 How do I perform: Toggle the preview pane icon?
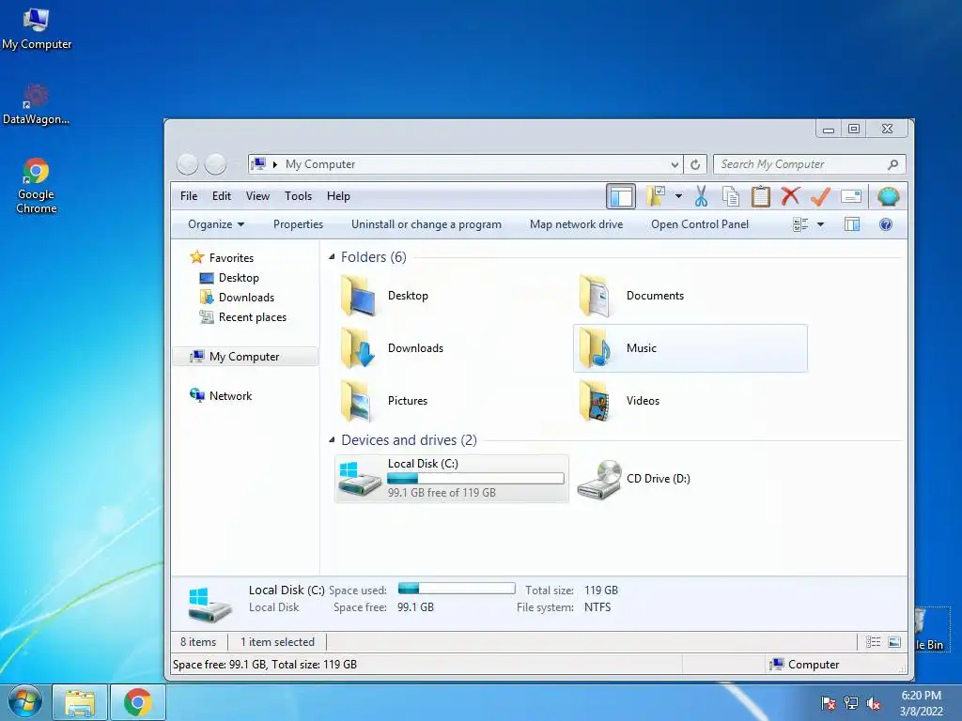(852, 224)
